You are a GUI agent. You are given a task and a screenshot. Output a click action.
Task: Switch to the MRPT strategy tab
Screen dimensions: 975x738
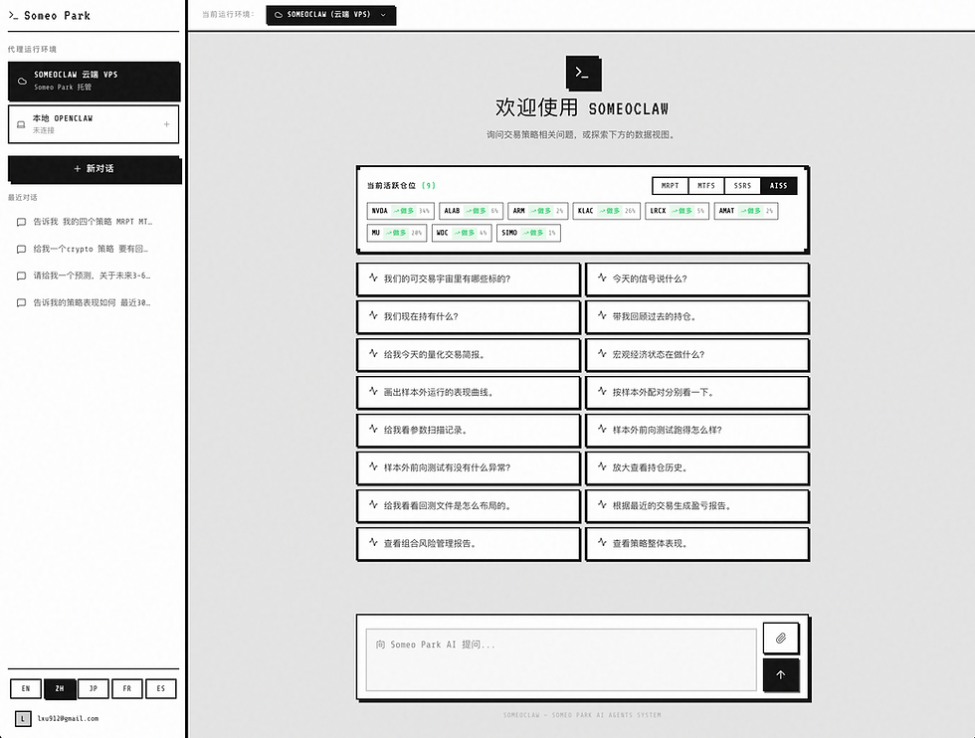point(670,186)
